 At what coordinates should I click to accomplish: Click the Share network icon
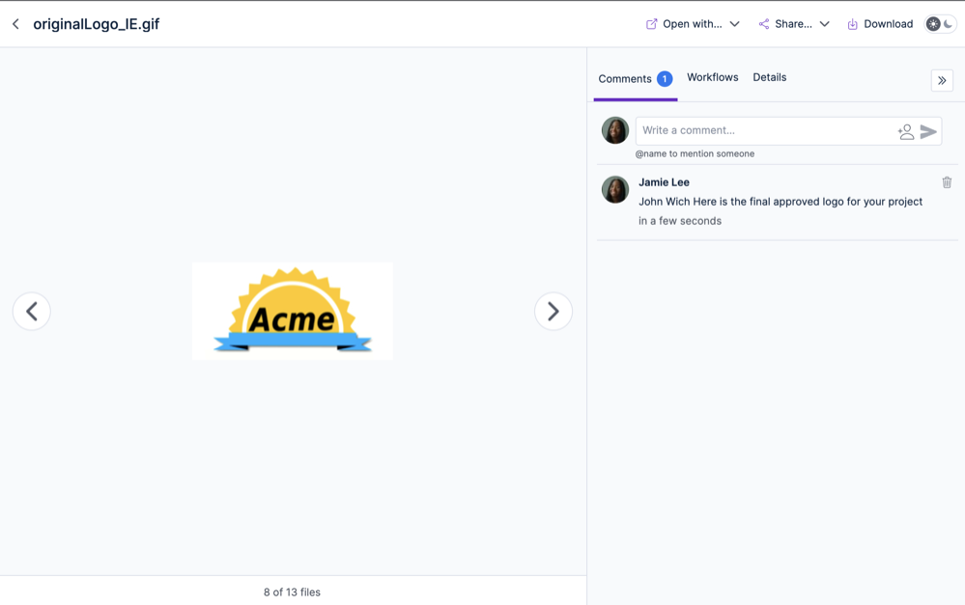pyautogui.click(x=764, y=24)
